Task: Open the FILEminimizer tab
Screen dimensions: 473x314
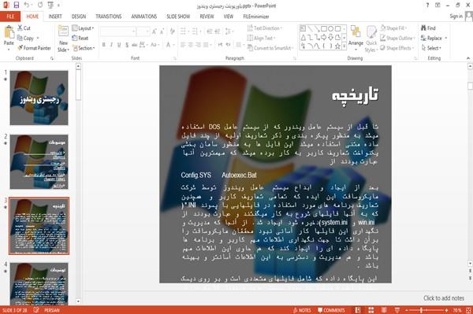Action: pyautogui.click(x=256, y=17)
